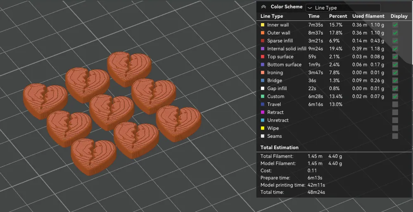
Task: Click the cyan Unretract color swatch
Action: pos(262,120)
